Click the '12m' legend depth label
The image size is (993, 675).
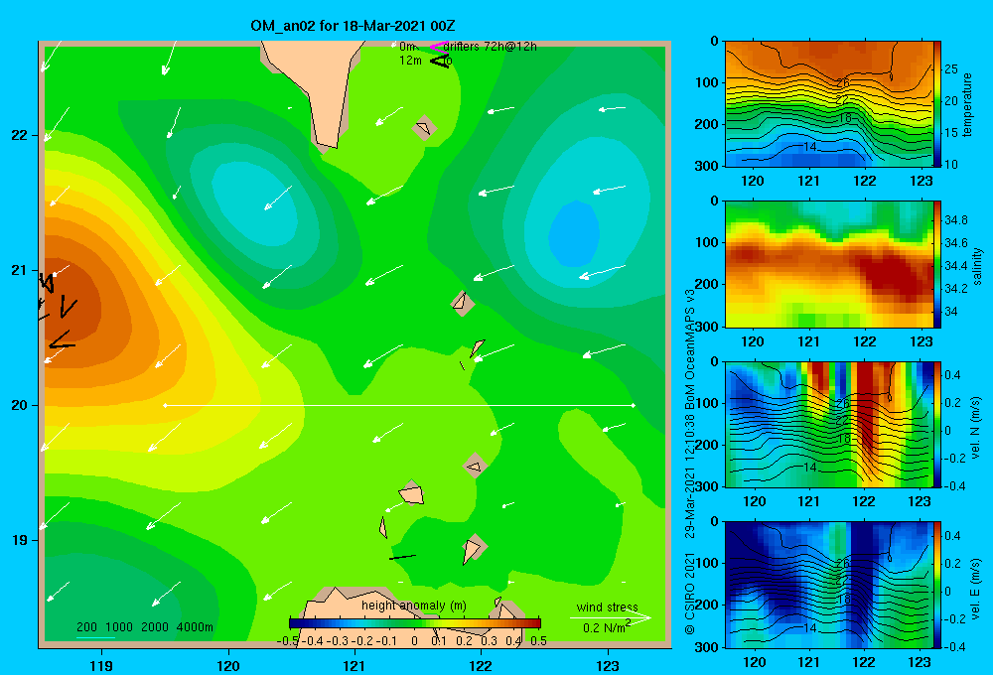click(410, 61)
